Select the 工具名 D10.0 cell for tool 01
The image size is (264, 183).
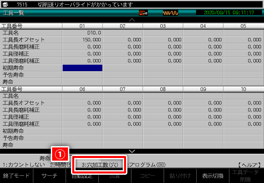(82, 33)
